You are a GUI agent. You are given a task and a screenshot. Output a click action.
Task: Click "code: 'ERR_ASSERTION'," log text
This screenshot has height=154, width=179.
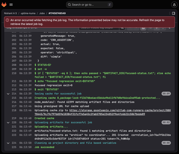point(57,40)
